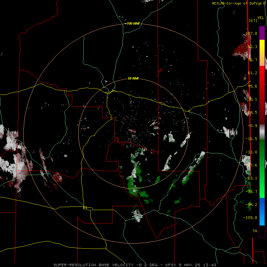The width and height of the screenshot is (267, 267).
Task: Click the 107.8 legend value
Action: [x=251, y=33]
